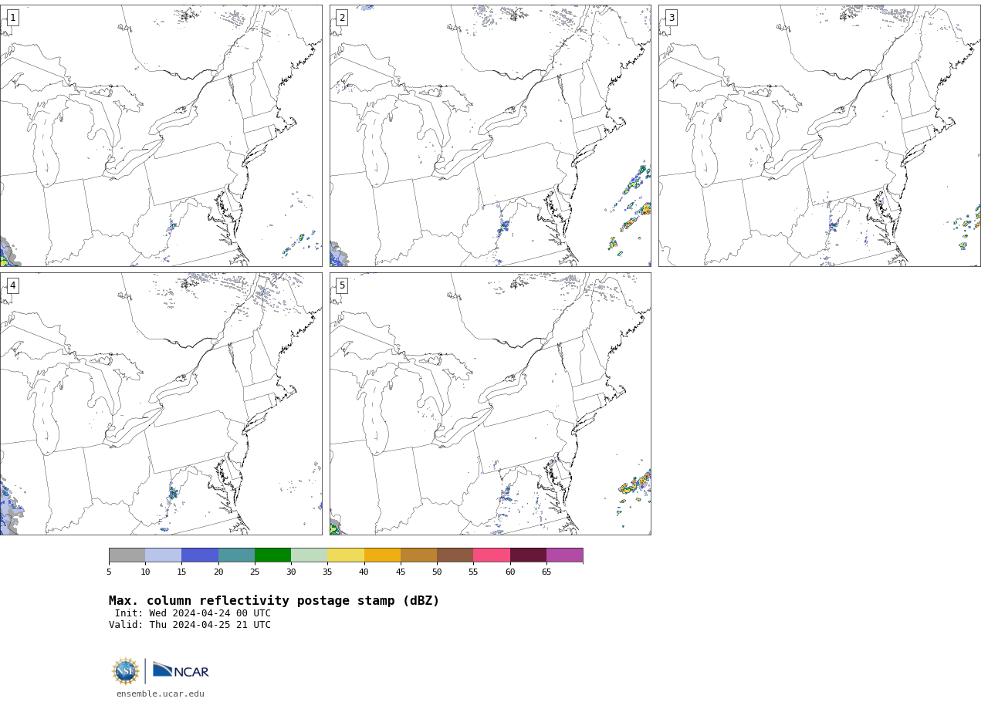Viewport: 988px width, 702px height.
Task: Select the yellow 35-40 dBZ swatch
Action: (346, 555)
